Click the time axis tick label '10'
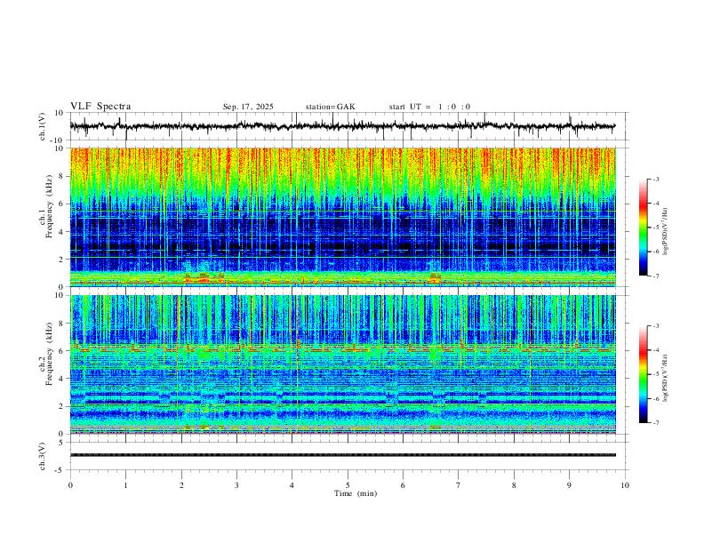 tap(625, 485)
